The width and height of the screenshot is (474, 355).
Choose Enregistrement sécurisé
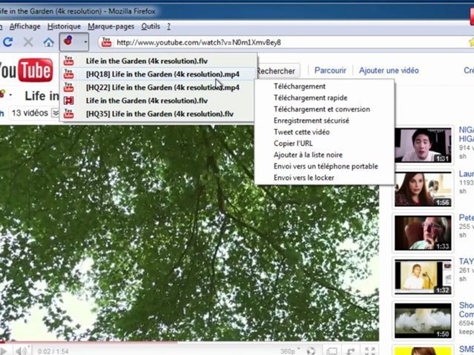tap(312, 121)
